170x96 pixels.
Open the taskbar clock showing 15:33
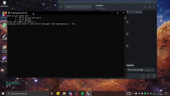tap(159, 93)
